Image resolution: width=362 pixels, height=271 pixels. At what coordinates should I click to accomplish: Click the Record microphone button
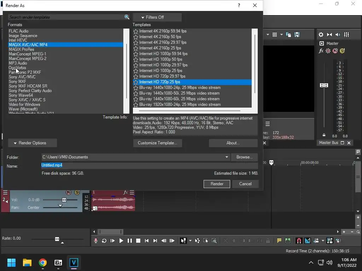pyautogui.click(x=95, y=241)
